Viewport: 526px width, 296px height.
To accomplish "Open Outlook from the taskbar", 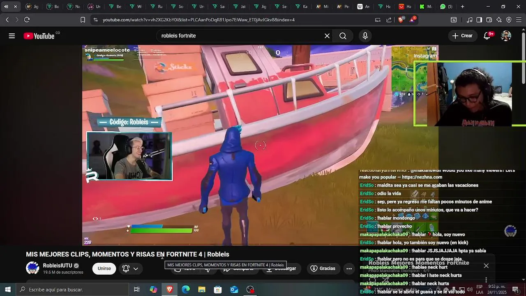I will 234,289.
